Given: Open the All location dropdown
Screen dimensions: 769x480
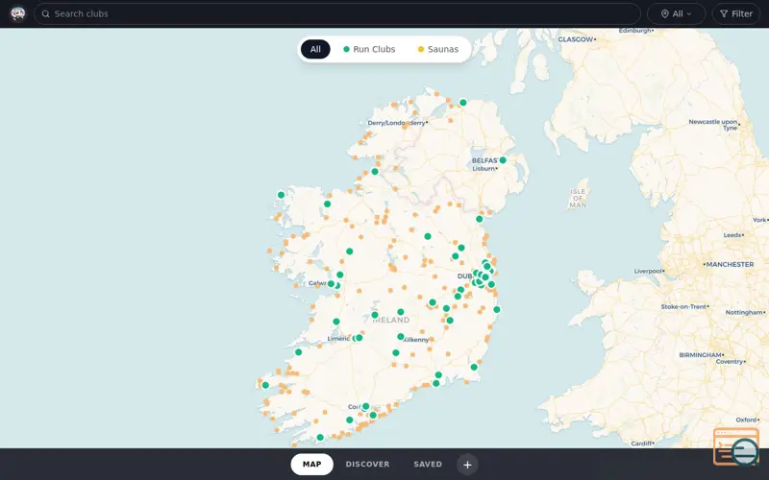Looking at the screenshot, I should 676,13.
